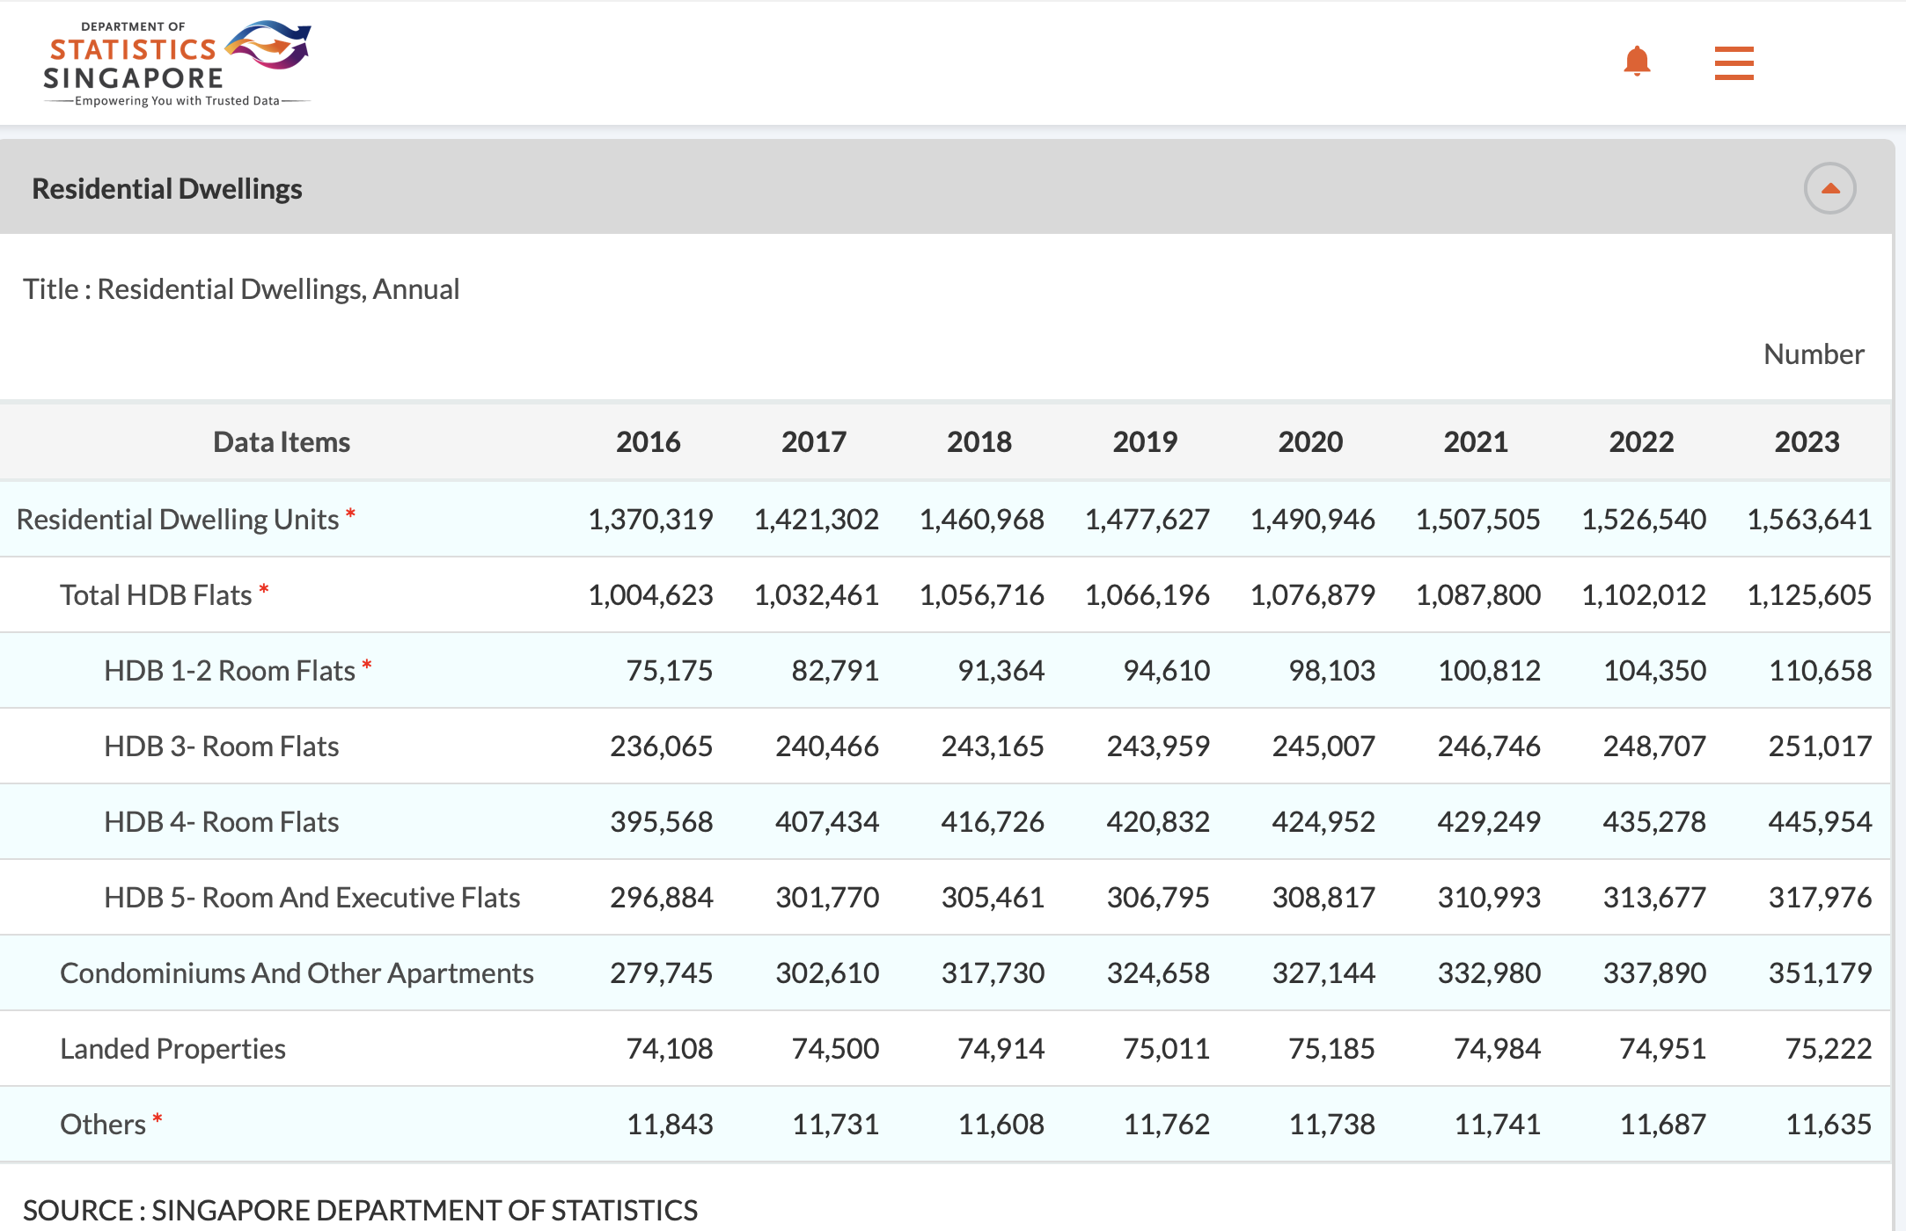The width and height of the screenshot is (1906, 1231).
Task: Click the Residential Dwelling Units row label
Action: click(x=177, y=519)
